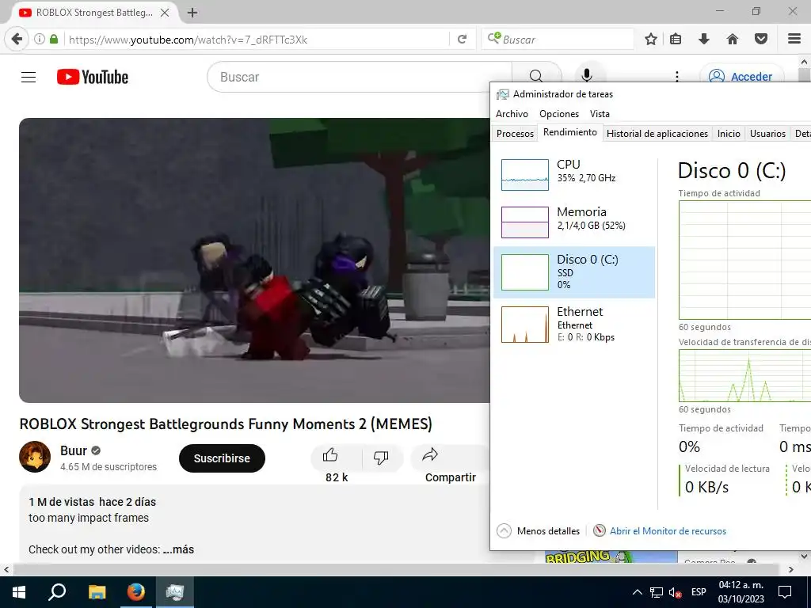Sign in with the Acceder button
Viewport: 811px width, 608px height.
[x=741, y=77]
